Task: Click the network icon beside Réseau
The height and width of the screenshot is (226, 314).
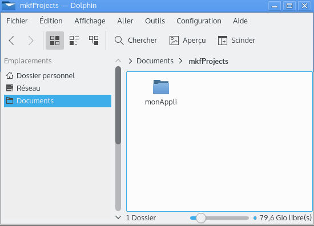Action: (10, 88)
